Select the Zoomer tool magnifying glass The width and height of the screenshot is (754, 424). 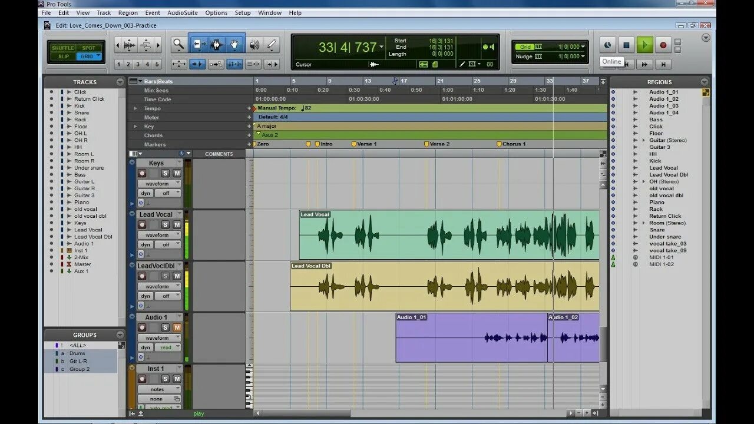[x=178, y=44]
